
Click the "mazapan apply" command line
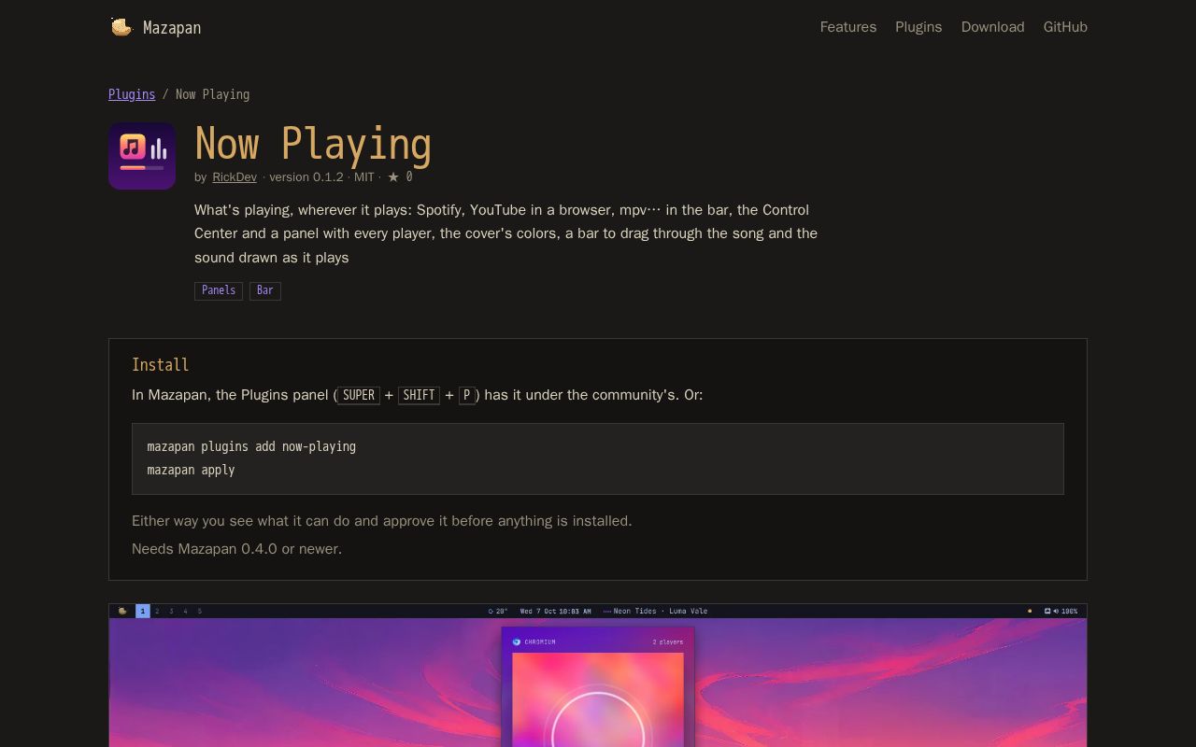(x=191, y=470)
